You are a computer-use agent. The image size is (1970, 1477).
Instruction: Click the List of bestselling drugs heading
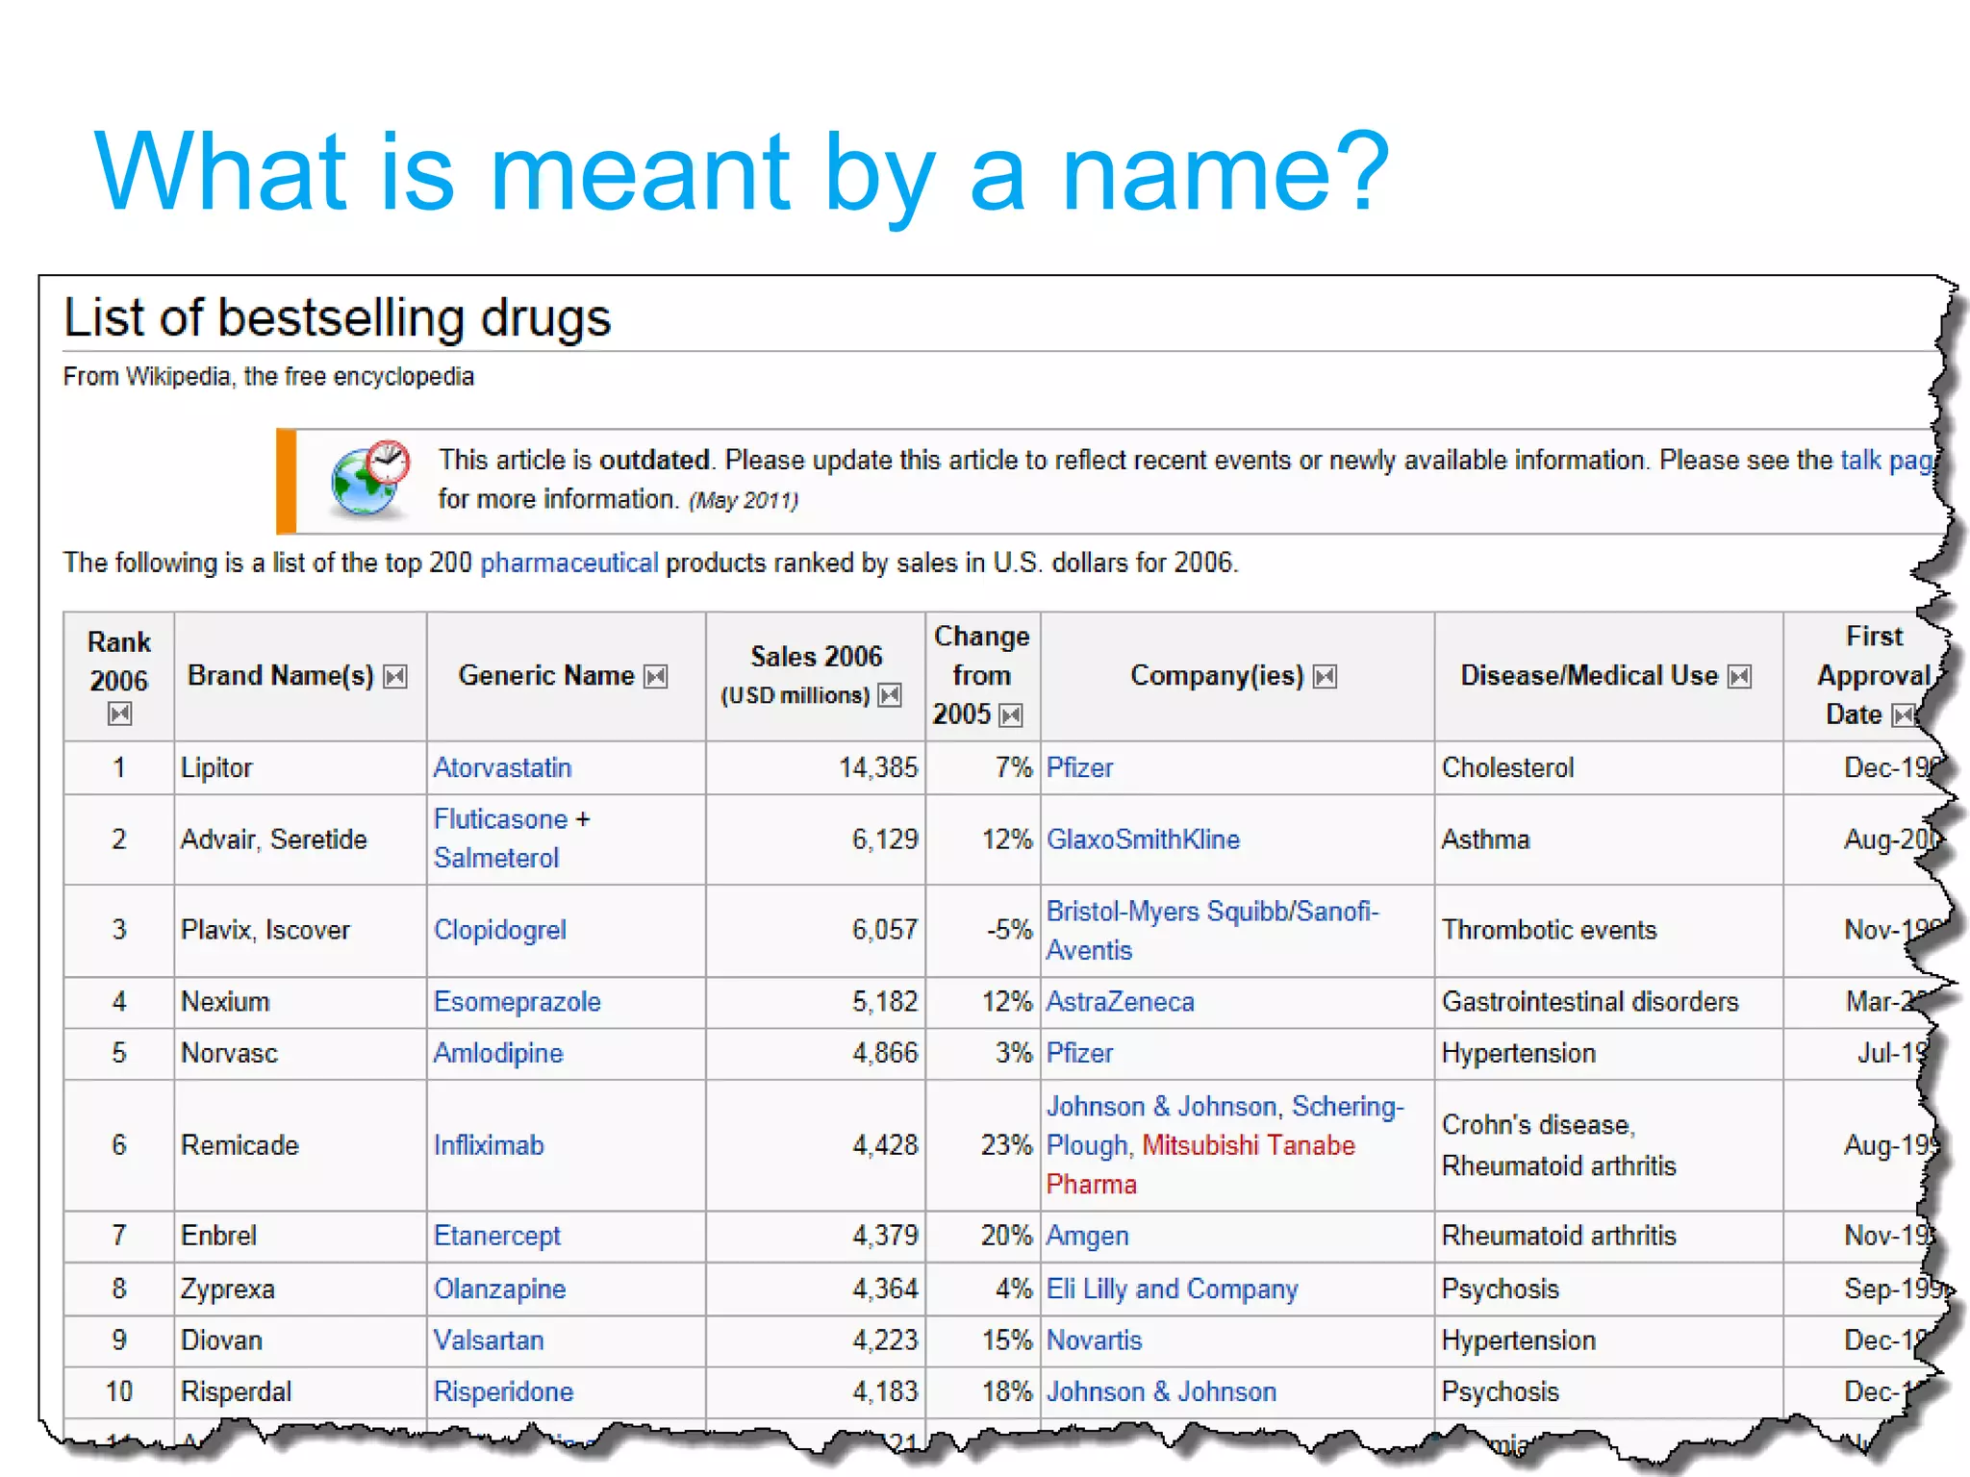click(x=337, y=317)
